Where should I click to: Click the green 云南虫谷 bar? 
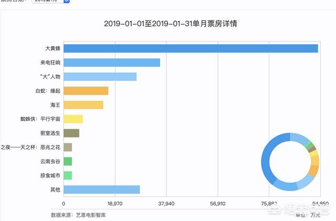coord(68,161)
